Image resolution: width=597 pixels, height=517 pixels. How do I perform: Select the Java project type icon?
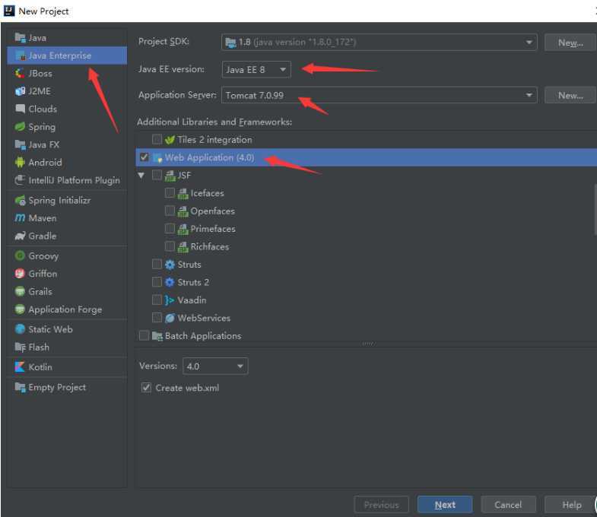click(x=20, y=38)
